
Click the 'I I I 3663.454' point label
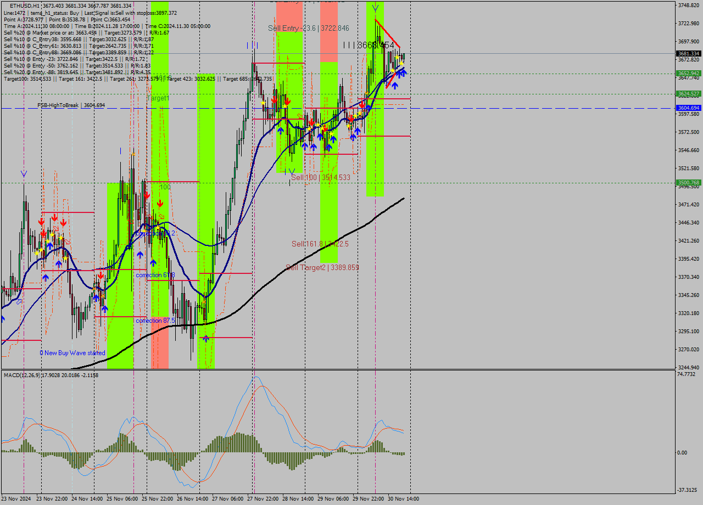click(x=369, y=45)
